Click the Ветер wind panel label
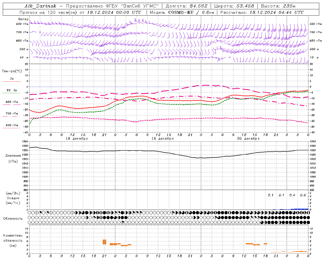323x258 pixels. click(23, 19)
